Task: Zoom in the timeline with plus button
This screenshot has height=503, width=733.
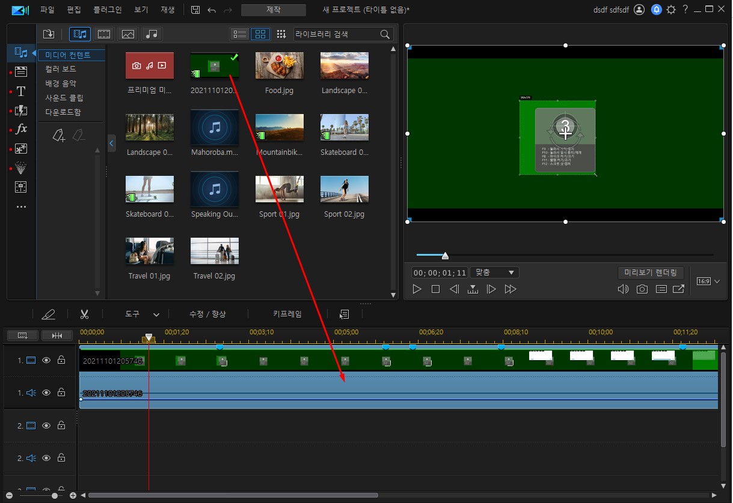Action: (73, 496)
